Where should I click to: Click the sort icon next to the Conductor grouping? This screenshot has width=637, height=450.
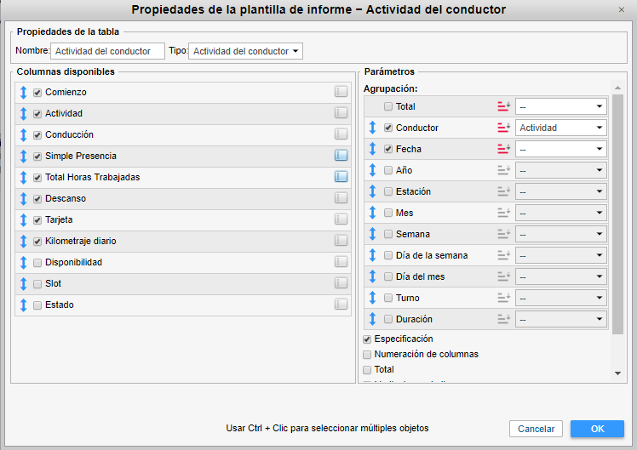pos(503,128)
